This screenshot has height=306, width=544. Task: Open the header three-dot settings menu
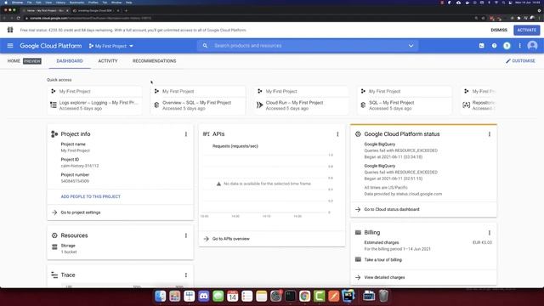tap(519, 45)
